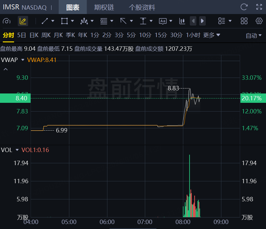This screenshot has width=266, height=229.
Task: Select the wave pattern drawing tool
Action: (x=84, y=21)
